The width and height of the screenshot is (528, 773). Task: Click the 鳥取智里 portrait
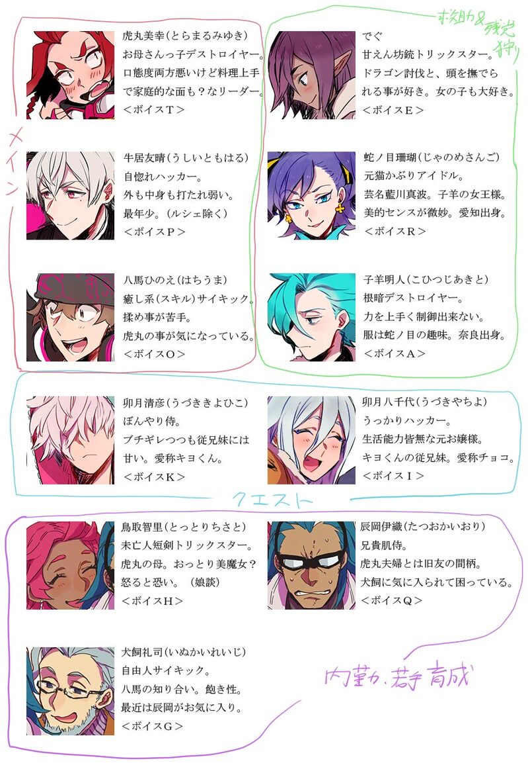coord(70,565)
